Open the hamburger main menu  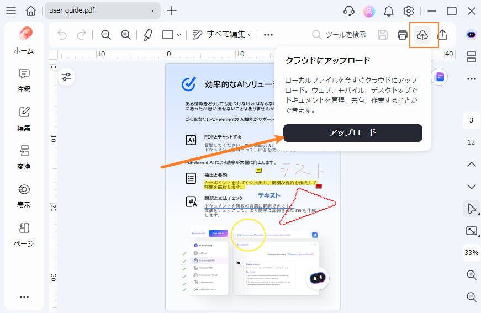pyautogui.click(x=11, y=10)
